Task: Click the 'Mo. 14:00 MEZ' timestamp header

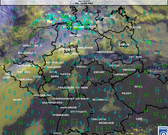Action: click(x=84, y=3)
